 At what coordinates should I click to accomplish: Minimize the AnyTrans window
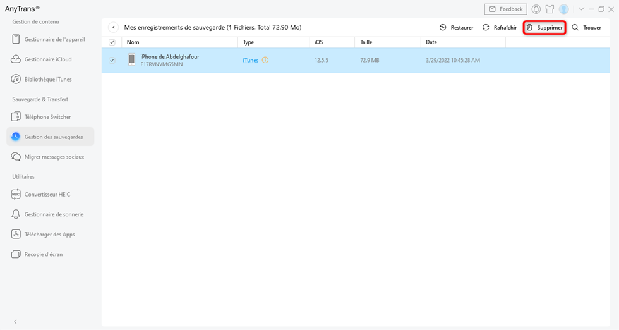click(x=591, y=9)
